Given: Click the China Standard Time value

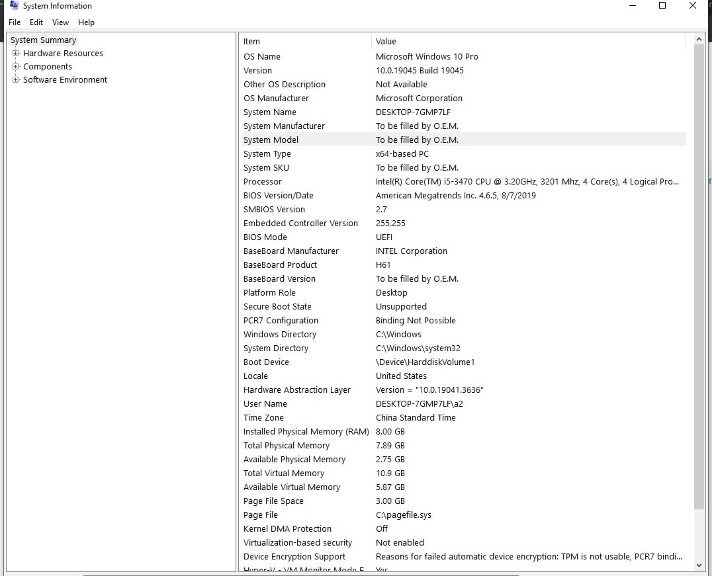Looking at the screenshot, I should [x=416, y=417].
